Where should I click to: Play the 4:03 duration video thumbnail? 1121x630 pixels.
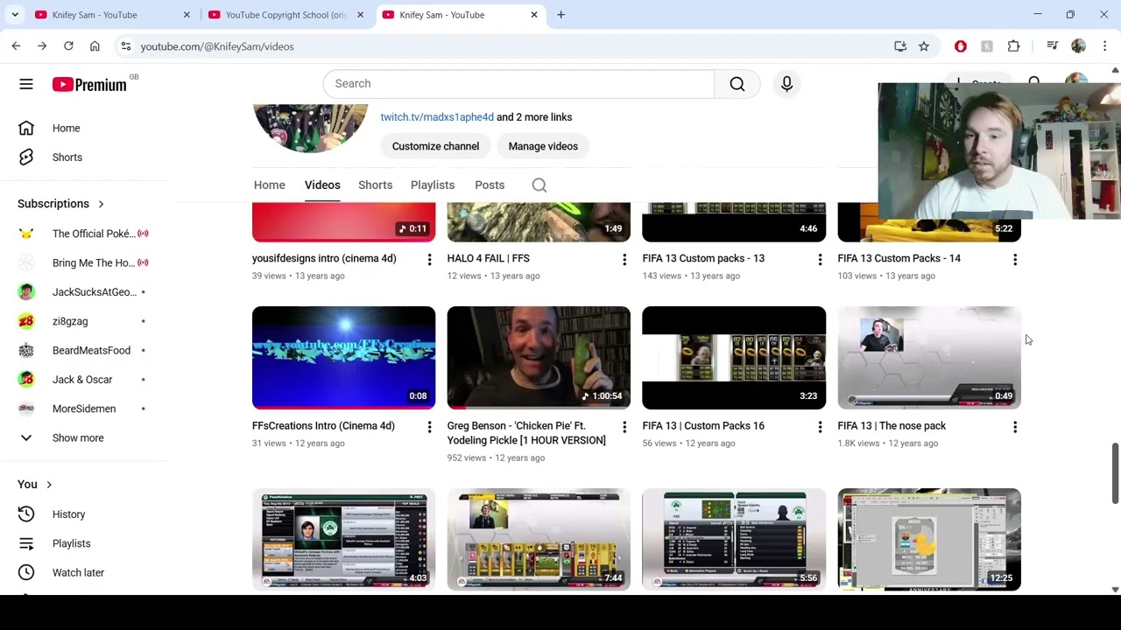343,540
